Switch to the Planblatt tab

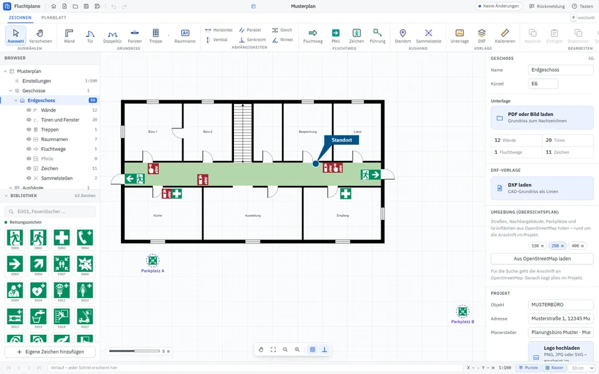(x=54, y=17)
